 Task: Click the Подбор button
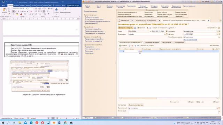point(151,45)
